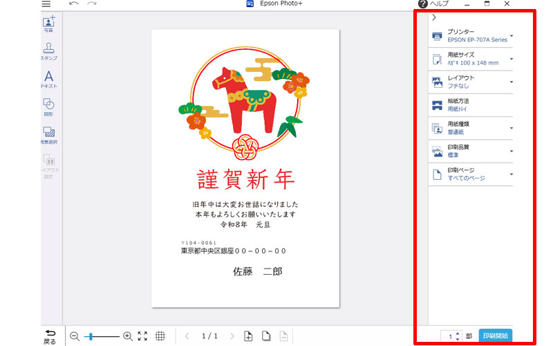Select the Shapes (図形) tool
The height and width of the screenshot is (346, 553).
[x=48, y=107]
